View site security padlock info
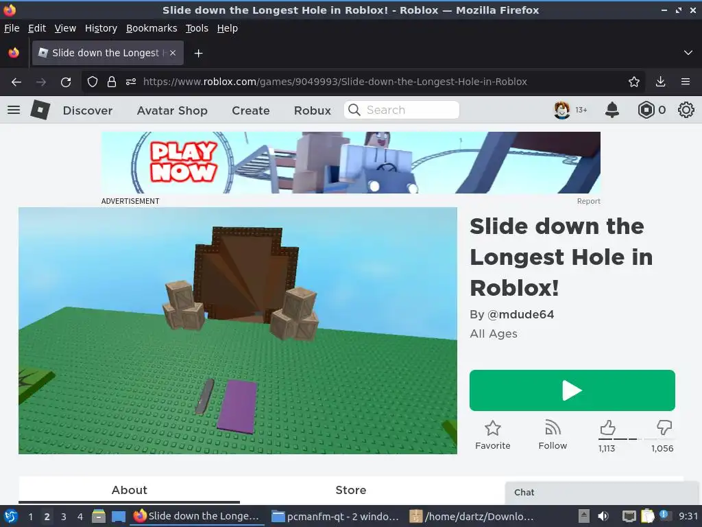 (112, 82)
